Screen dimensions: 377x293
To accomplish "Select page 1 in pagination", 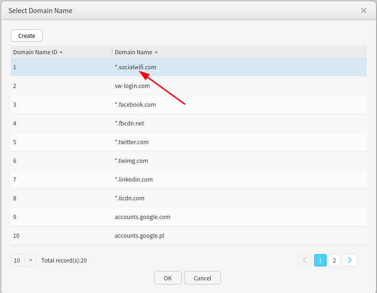I will (320, 260).
